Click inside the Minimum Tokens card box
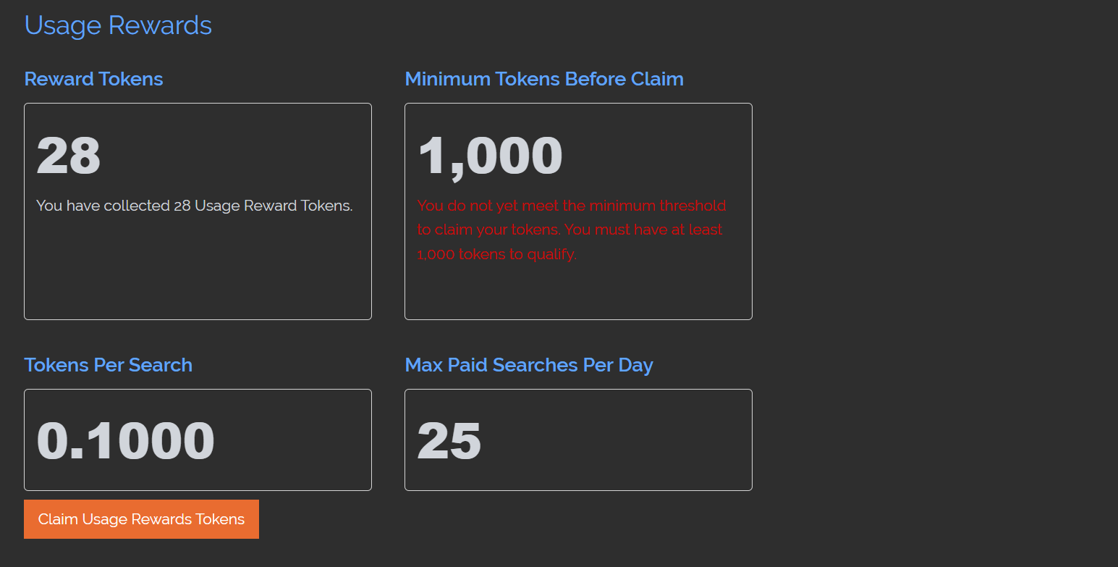The width and height of the screenshot is (1118, 567). click(x=578, y=290)
